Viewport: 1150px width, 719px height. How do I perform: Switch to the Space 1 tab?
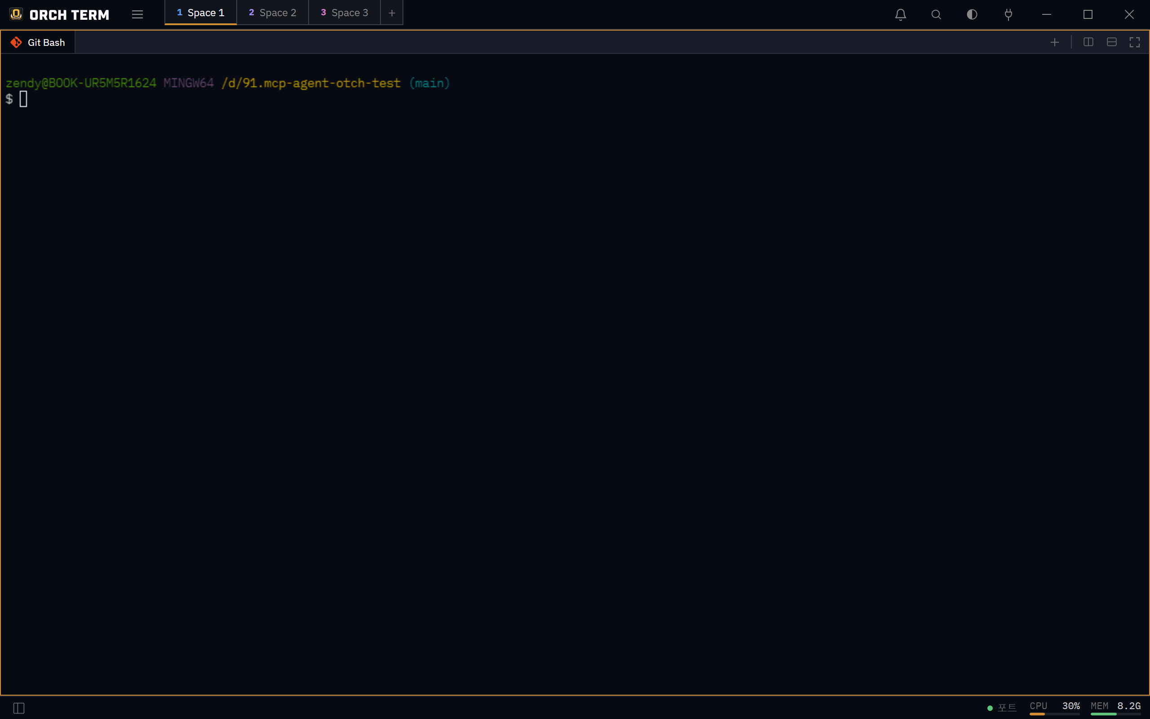coord(200,13)
